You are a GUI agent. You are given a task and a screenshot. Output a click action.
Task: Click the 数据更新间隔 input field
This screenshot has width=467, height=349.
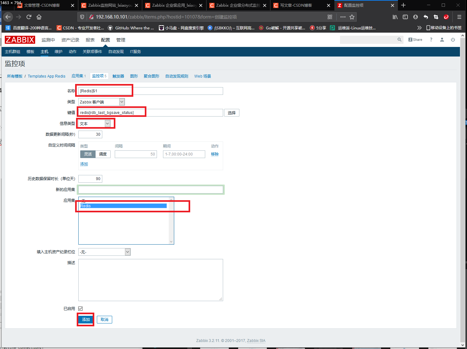tap(90, 134)
